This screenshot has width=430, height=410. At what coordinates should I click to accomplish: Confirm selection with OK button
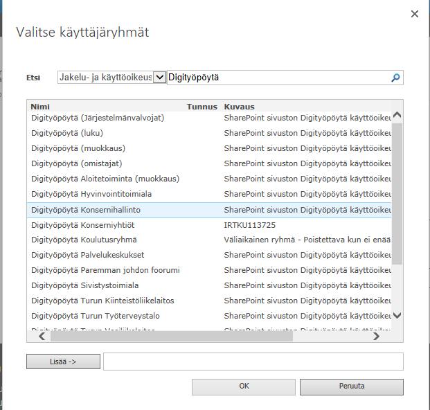tap(244, 386)
